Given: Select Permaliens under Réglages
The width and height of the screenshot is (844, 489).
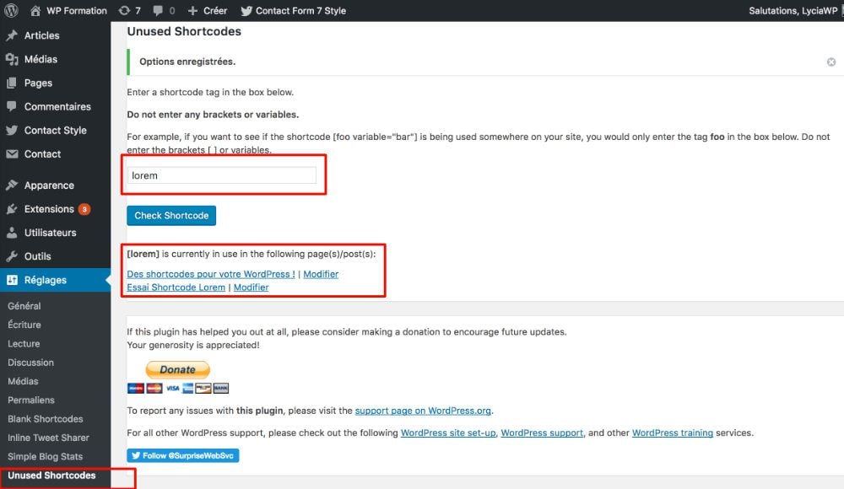Looking at the screenshot, I should point(31,400).
